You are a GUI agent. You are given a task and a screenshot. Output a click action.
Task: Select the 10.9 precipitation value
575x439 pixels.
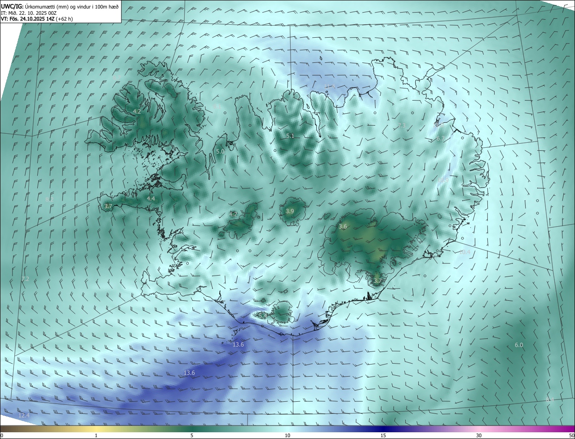point(443,180)
